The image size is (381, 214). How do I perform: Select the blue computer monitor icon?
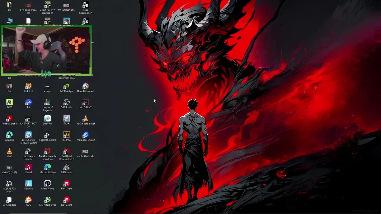pyautogui.click(x=10, y=21)
